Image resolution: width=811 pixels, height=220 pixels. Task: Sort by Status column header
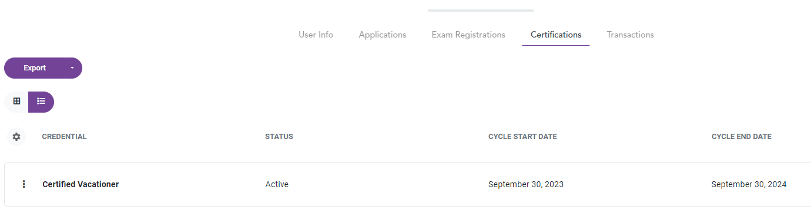click(279, 137)
